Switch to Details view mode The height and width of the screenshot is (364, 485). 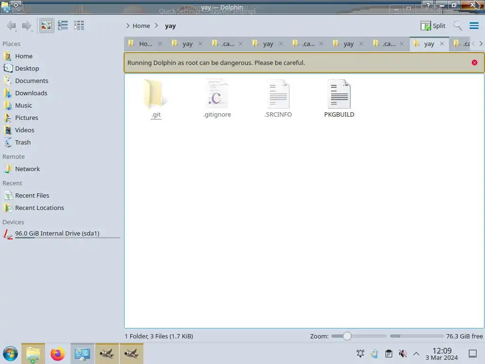click(79, 26)
